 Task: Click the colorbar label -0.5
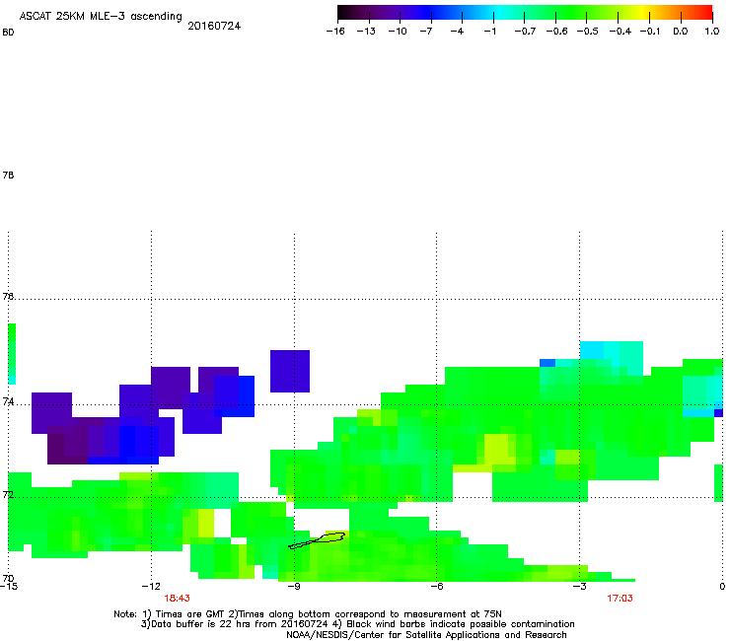[588, 32]
